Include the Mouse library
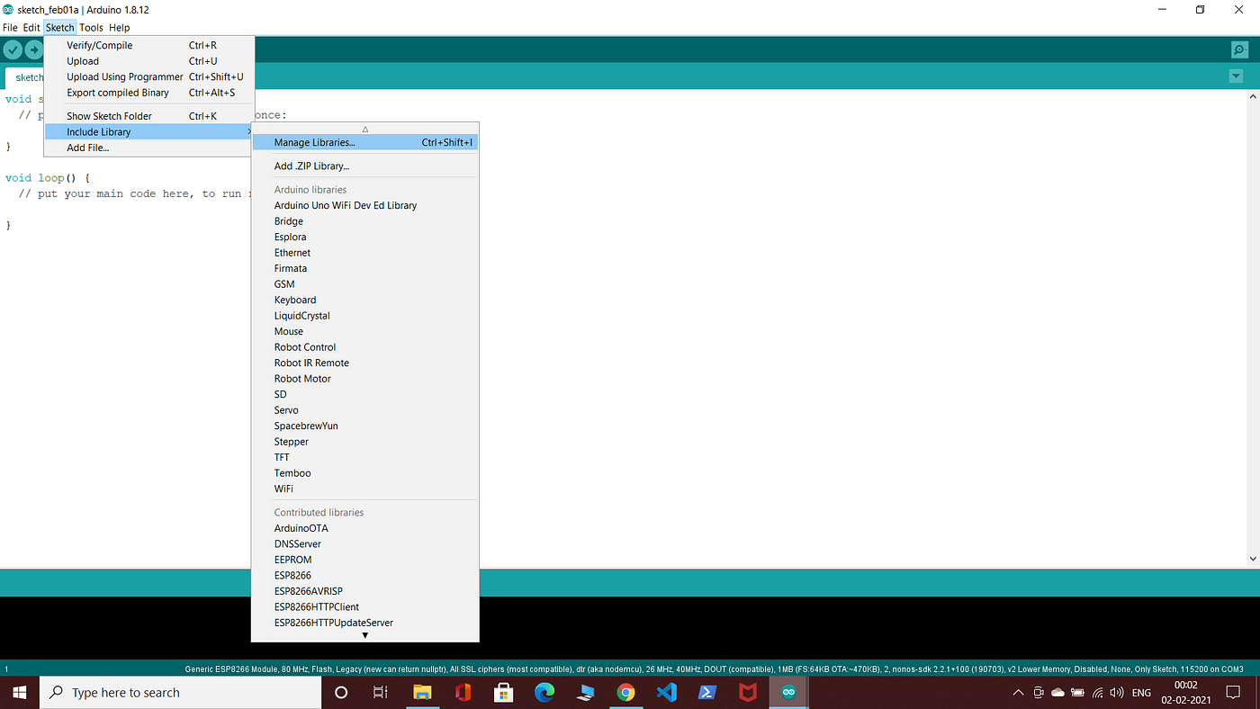 pos(364,331)
